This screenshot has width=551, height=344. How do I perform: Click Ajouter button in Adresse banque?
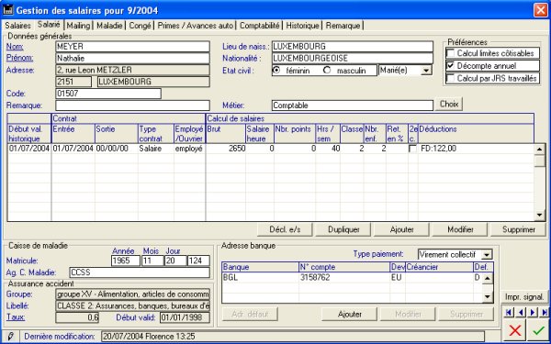349,314
